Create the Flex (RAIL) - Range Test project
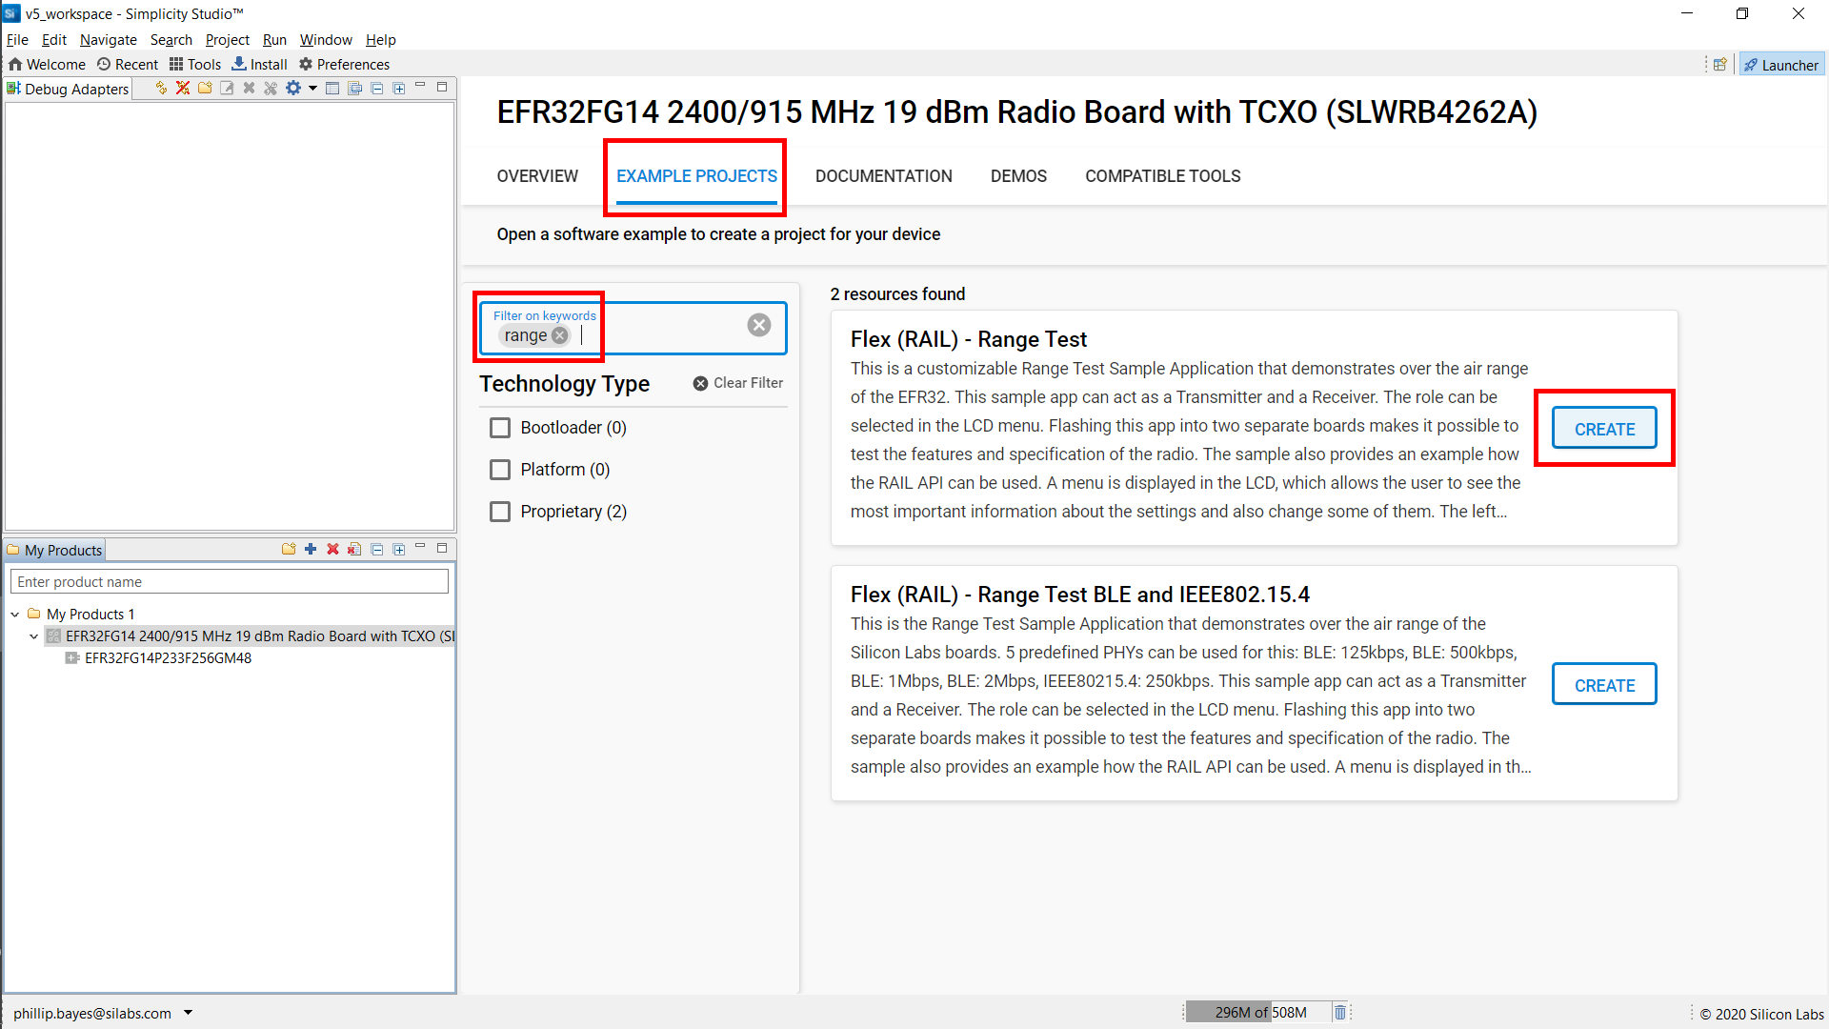 [x=1604, y=429]
